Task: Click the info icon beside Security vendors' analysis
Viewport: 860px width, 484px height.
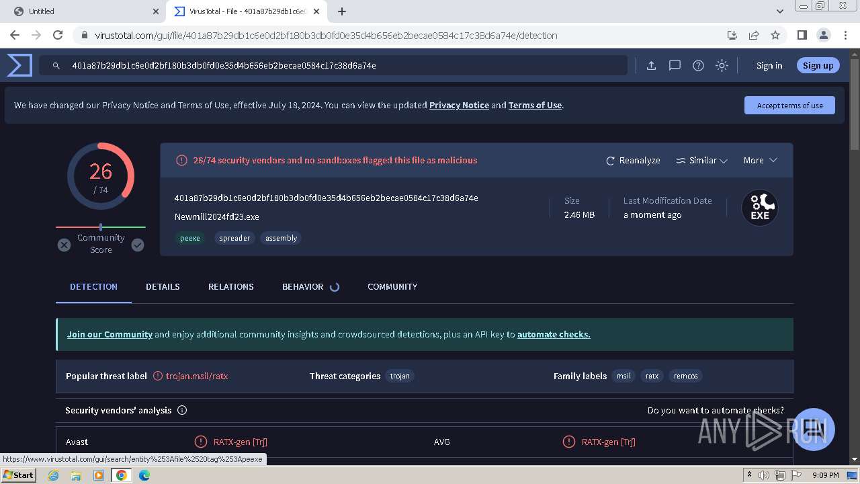Action: point(182,410)
